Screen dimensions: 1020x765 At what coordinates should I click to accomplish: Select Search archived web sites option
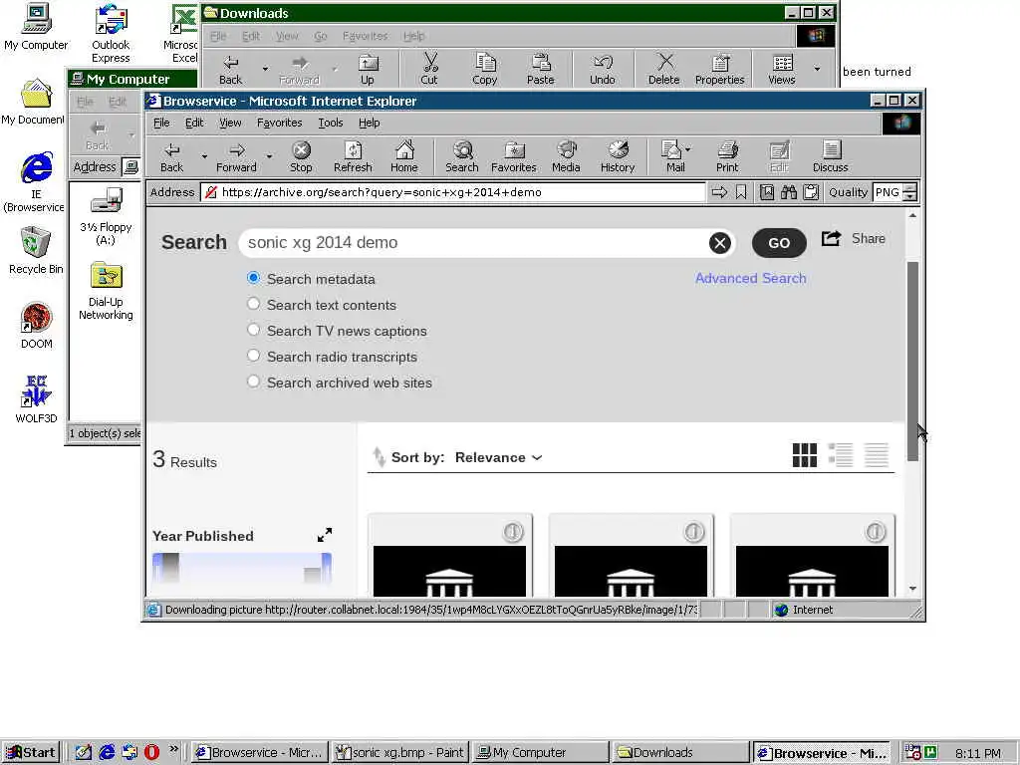pyautogui.click(x=253, y=382)
